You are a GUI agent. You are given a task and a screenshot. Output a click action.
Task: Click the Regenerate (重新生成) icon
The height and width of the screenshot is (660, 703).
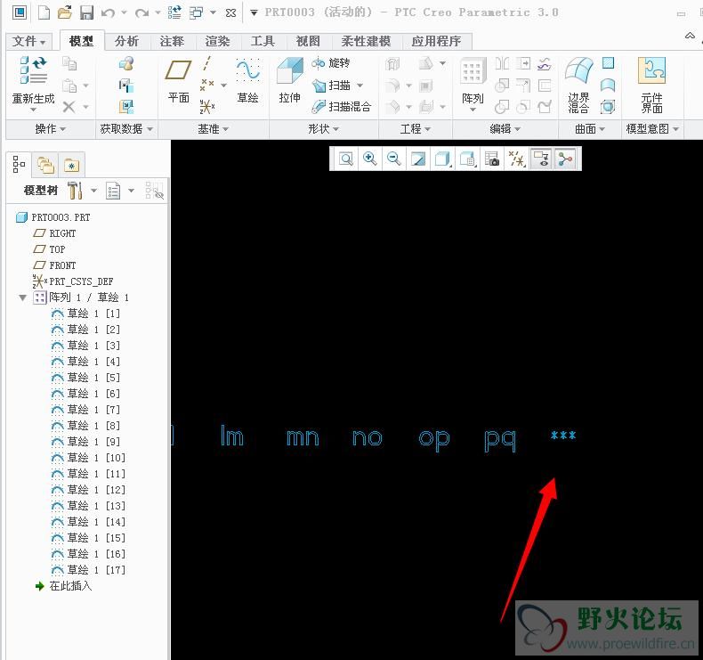(33, 71)
